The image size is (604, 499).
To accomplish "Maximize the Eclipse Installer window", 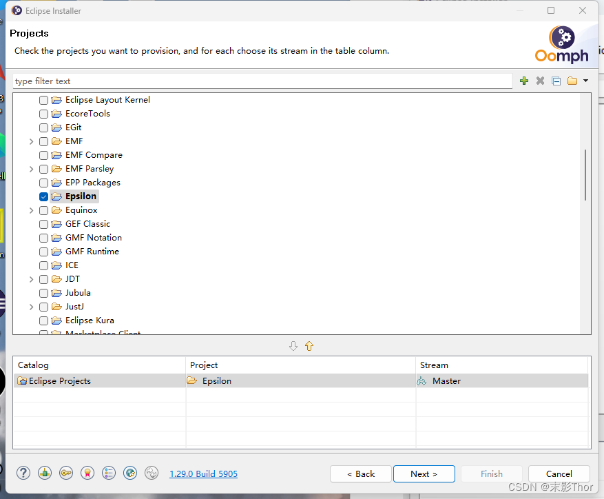I will click(551, 10).
